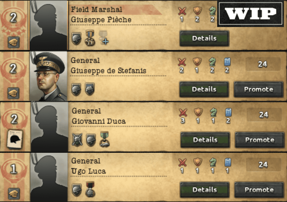287x202 pixels.
Task: Click Pièche's blue ribbon medal trait icon
Action: click(x=90, y=38)
